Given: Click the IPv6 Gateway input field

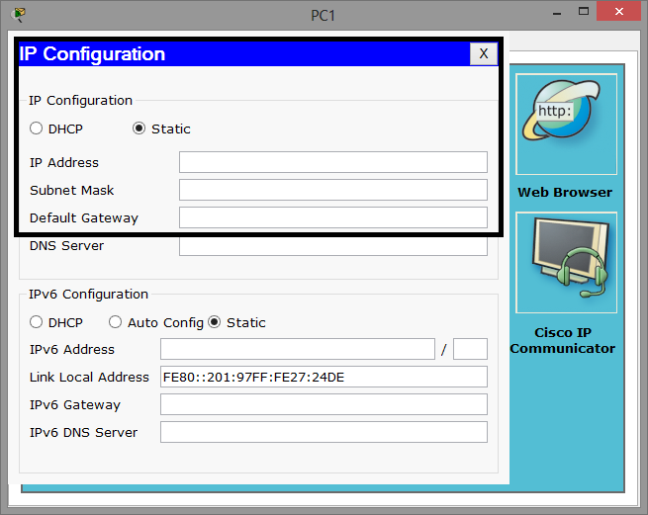Looking at the screenshot, I should (324, 404).
